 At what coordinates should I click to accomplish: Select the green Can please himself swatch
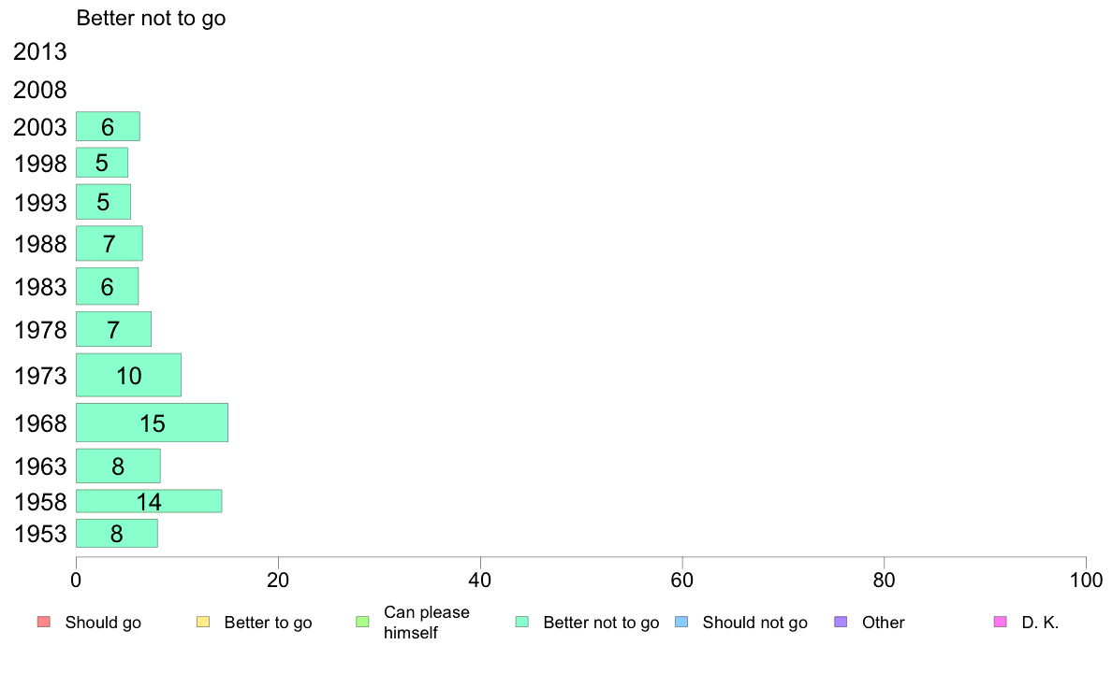pos(362,623)
